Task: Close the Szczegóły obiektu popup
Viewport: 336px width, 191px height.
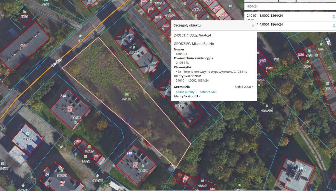Action: click(253, 26)
